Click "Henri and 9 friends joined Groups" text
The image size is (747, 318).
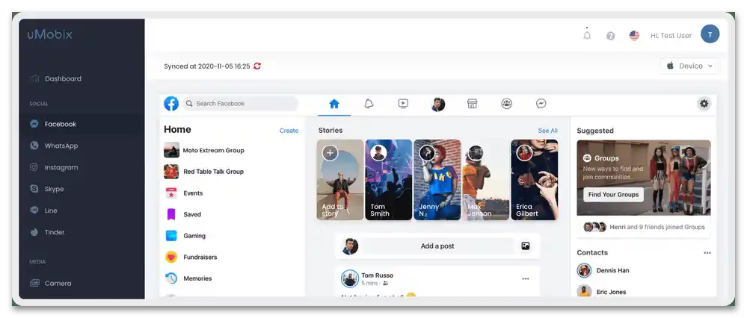click(657, 227)
